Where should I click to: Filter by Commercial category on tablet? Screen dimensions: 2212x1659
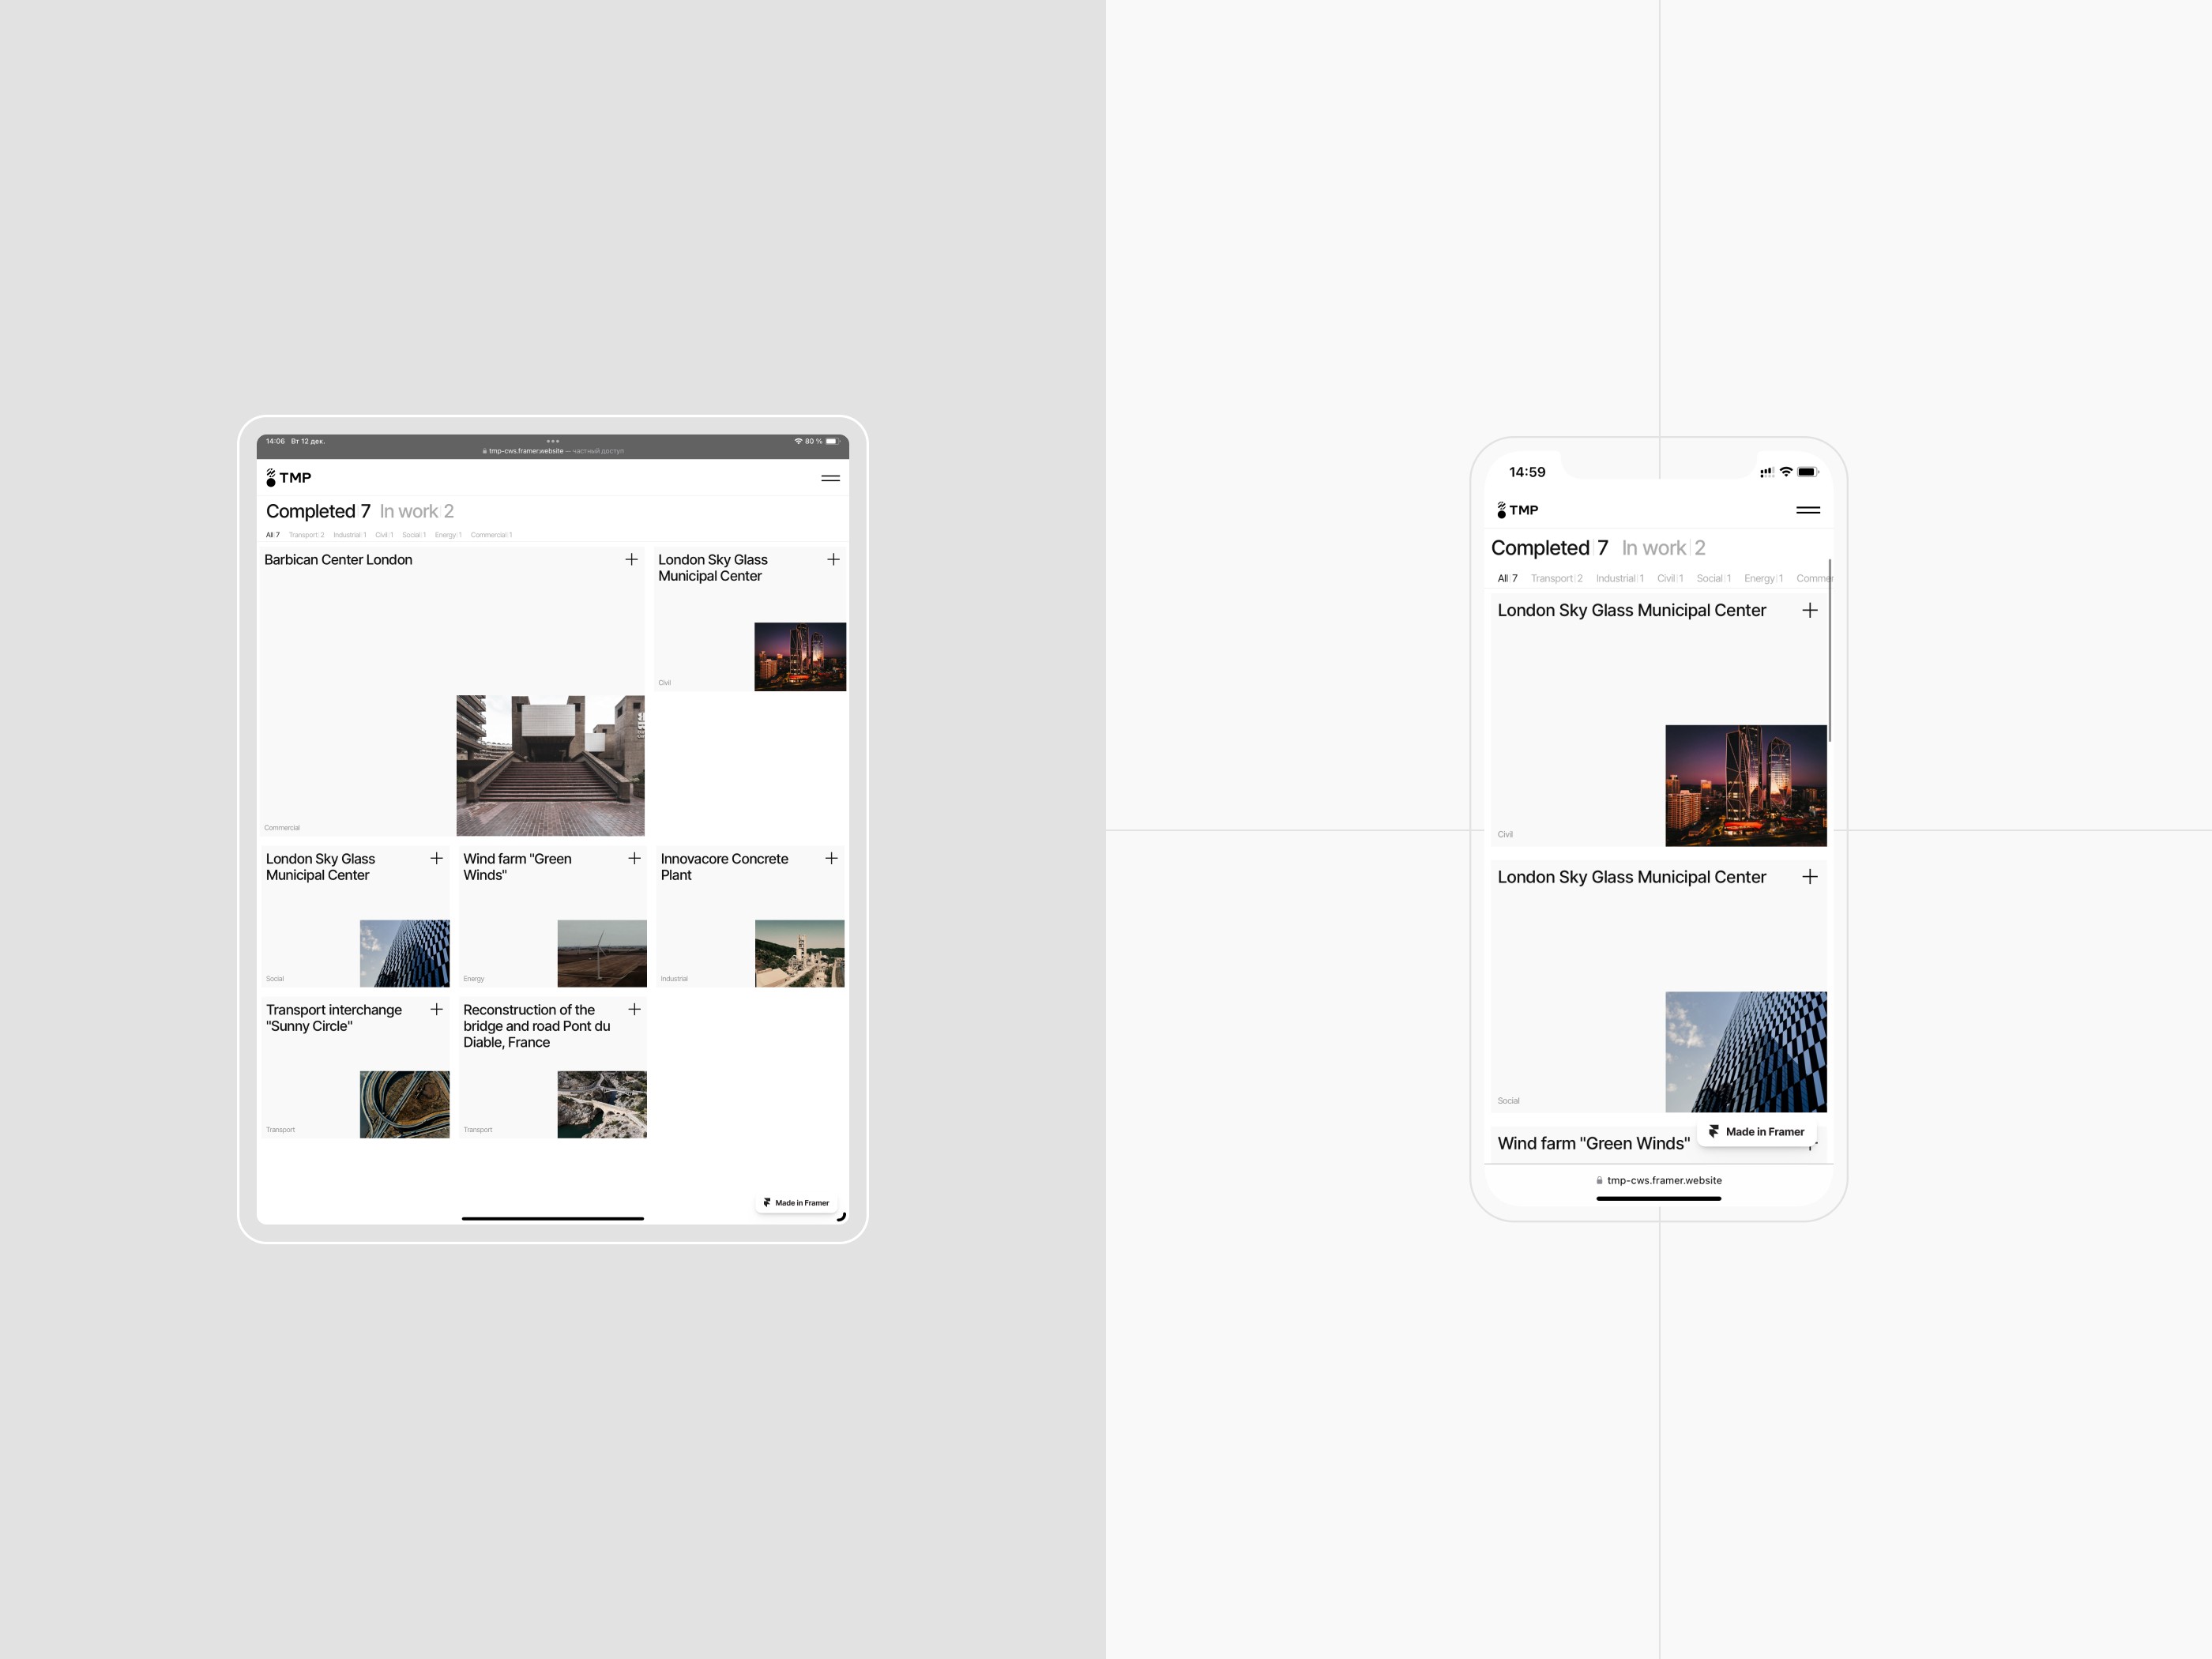pyautogui.click(x=491, y=535)
